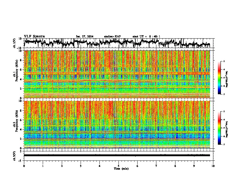Click the '2' kHz tick of ch.2 spectrogram
The height and width of the screenshot is (186, 240).
(x=21, y=139)
